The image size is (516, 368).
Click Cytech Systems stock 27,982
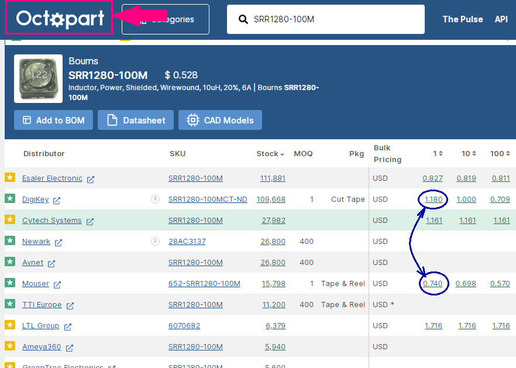pos(273,220)
